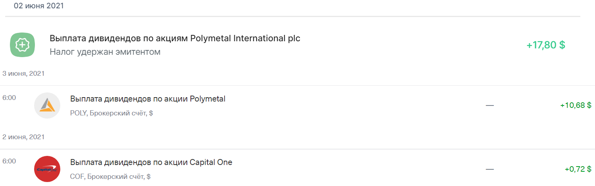Open 'Выплата дивидендов по акции Capital One' operation
The height and width of the screenshot is (186, 595).
(x=151, y=162)
